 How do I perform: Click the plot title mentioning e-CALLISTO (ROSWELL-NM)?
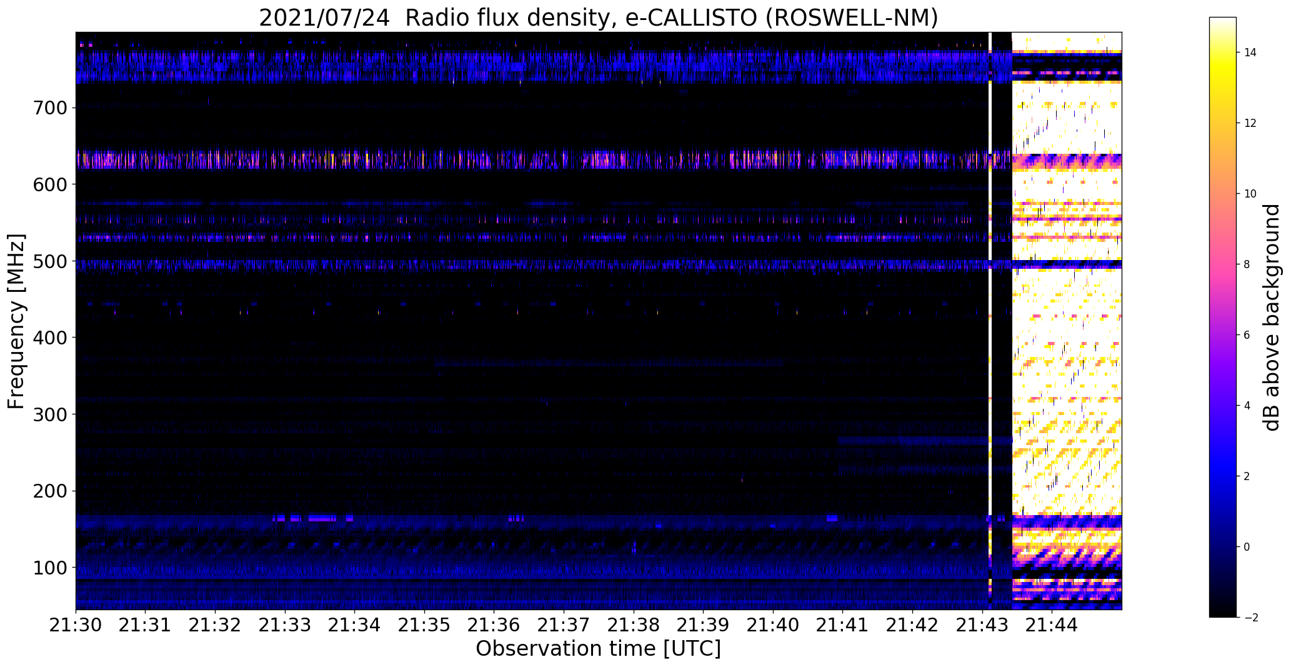point(598,18)
